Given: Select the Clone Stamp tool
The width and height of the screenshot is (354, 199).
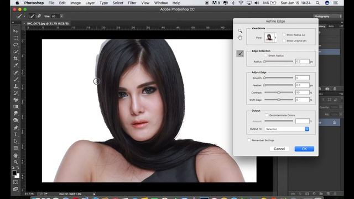Looking at the screenshot, I should pos(15,86).
